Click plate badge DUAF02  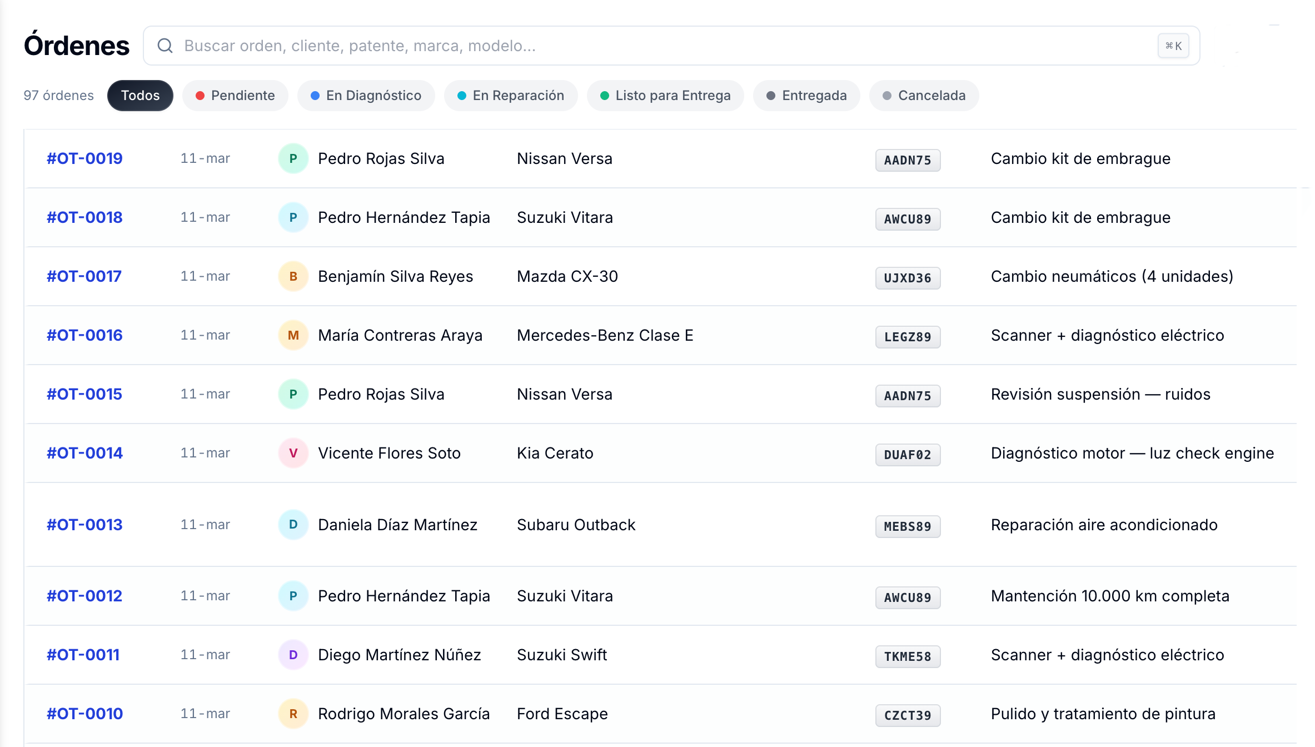pos(908,455)
